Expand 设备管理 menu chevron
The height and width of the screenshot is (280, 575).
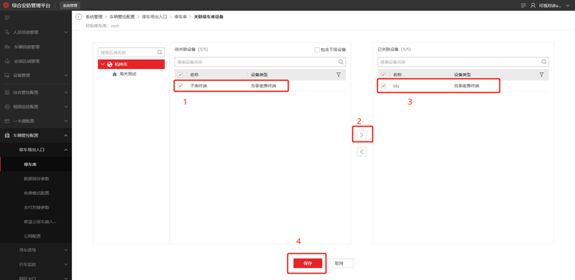pos(66,76)
